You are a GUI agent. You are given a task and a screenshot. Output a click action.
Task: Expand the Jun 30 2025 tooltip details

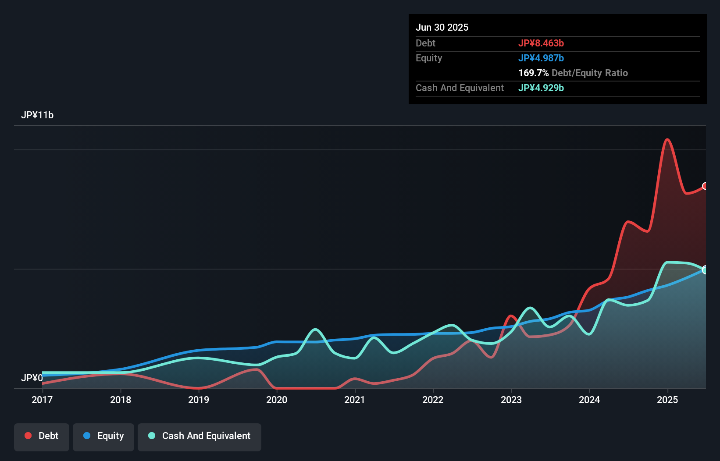[x=442, y=27]
